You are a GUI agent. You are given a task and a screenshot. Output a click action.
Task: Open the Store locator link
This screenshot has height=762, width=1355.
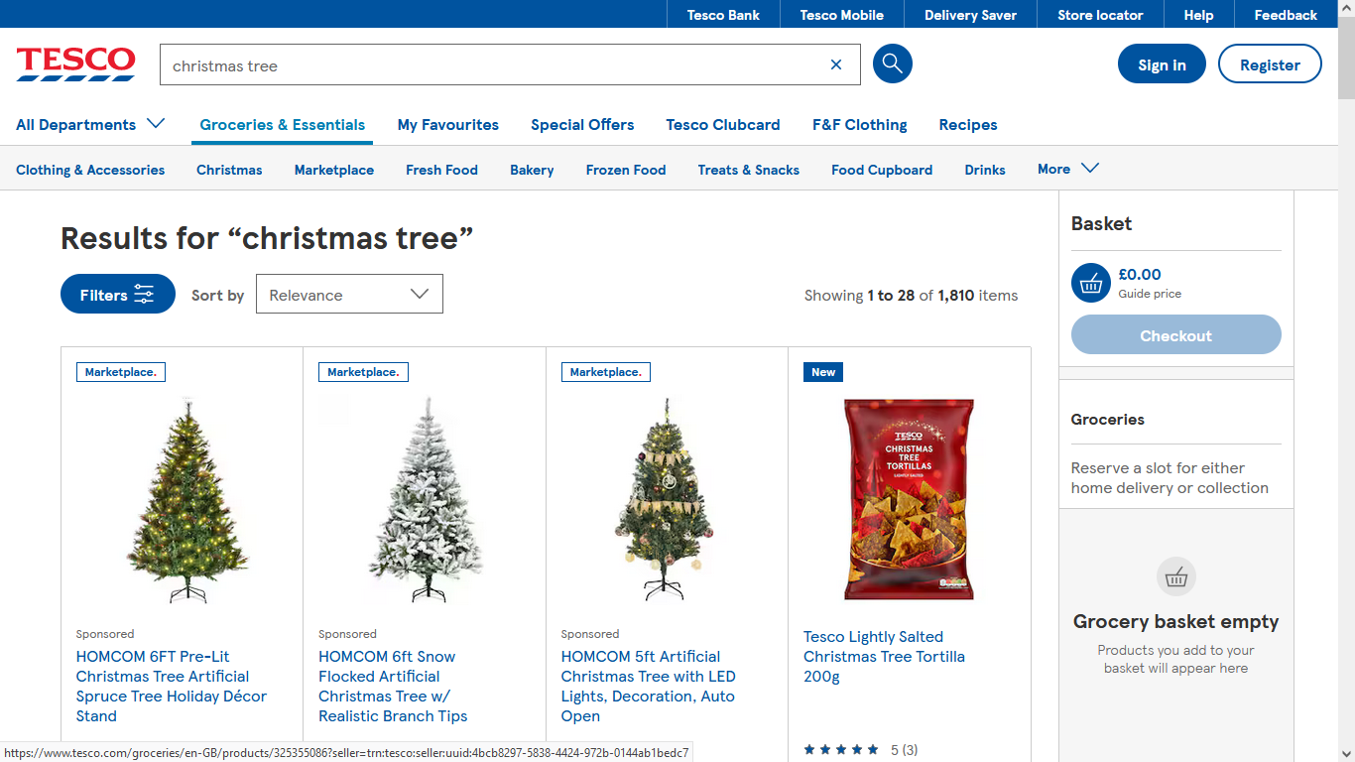pos(1100,15)
